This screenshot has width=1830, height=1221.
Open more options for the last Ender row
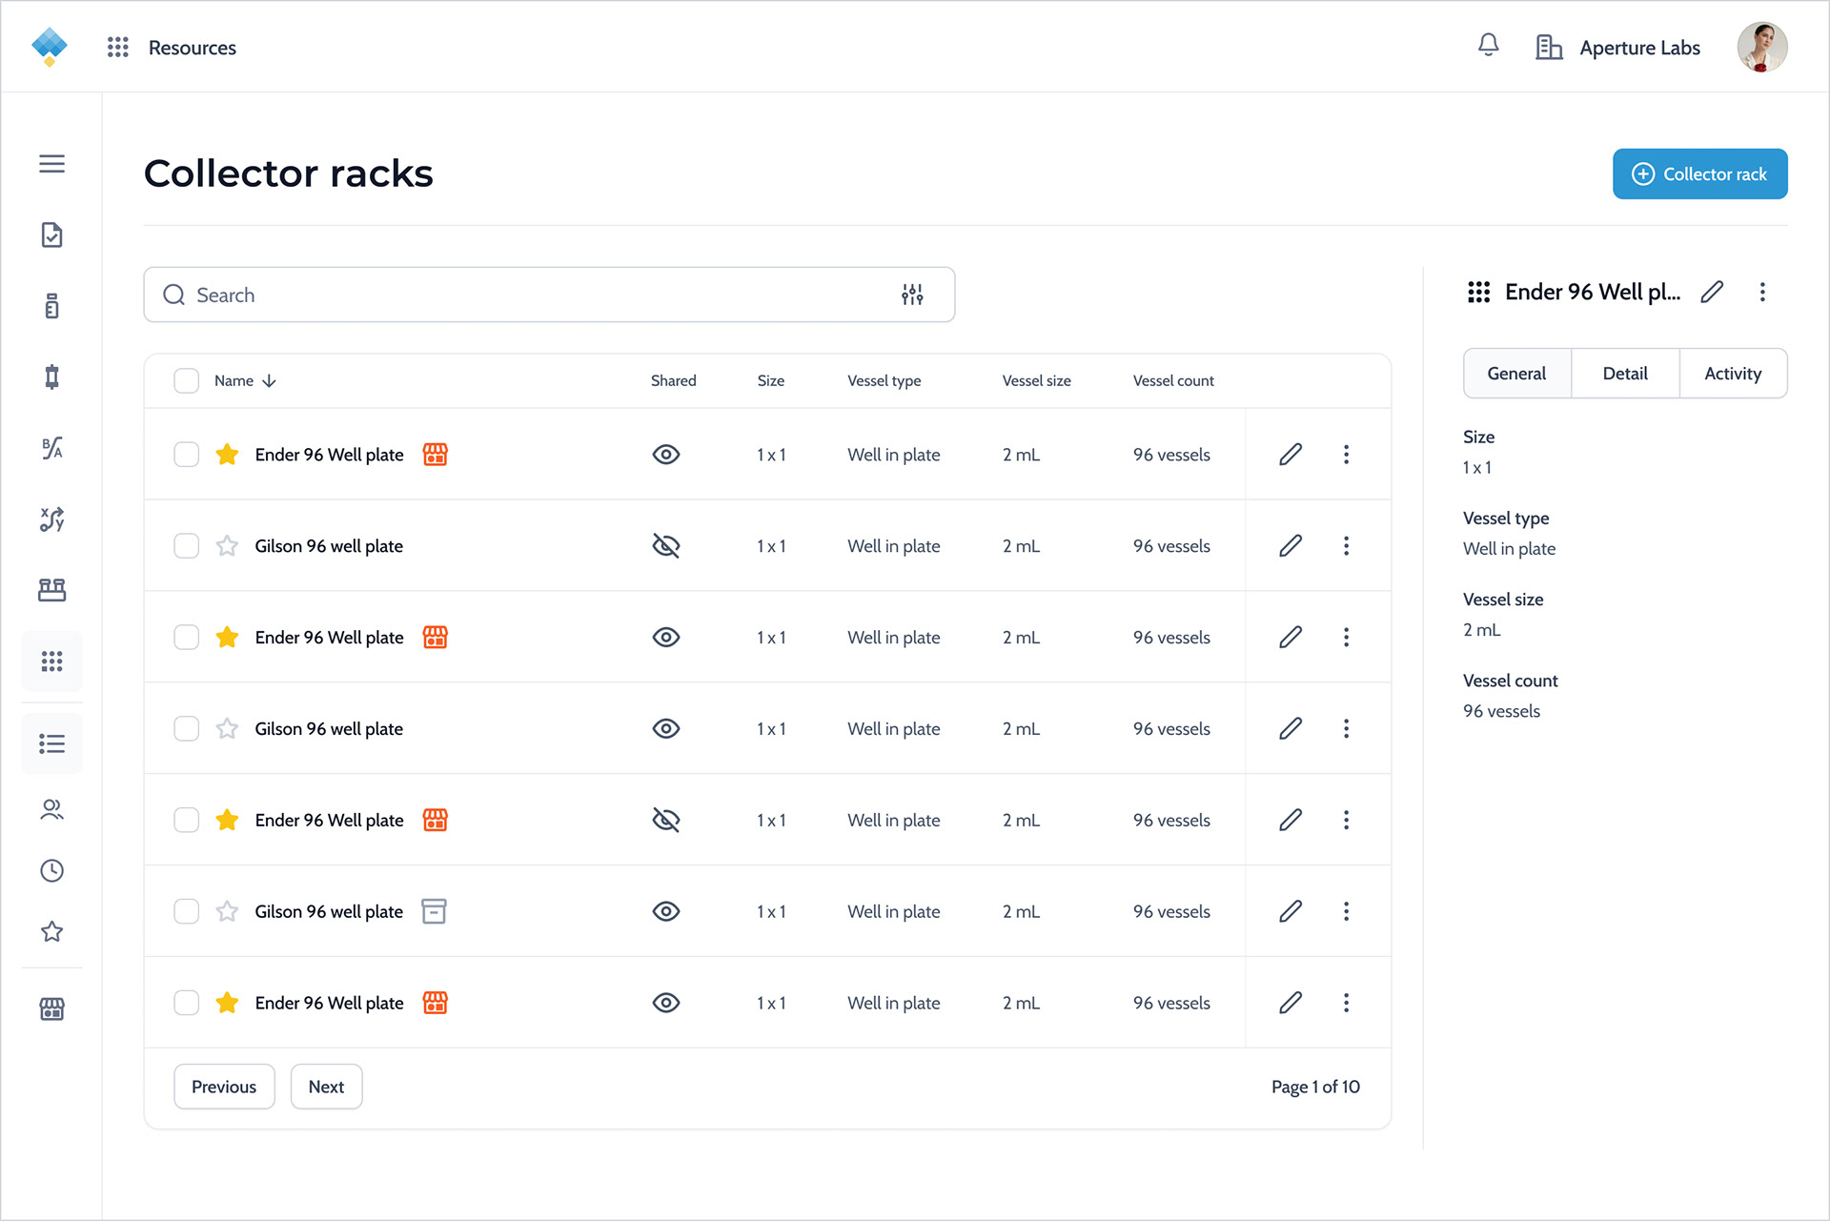[1346, 1003]
